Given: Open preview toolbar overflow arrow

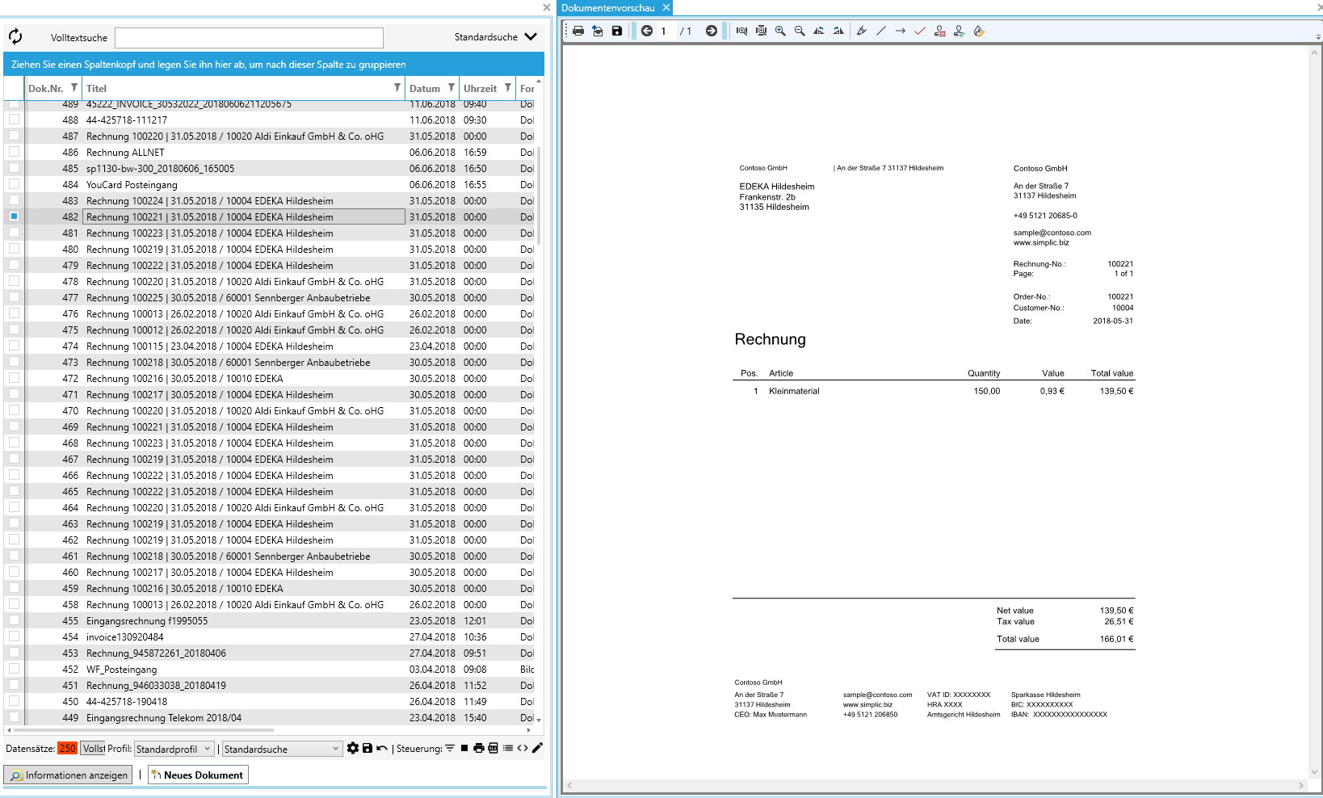Looking at the screenshot, I should pyautogui.click(x=1318, y=37).
